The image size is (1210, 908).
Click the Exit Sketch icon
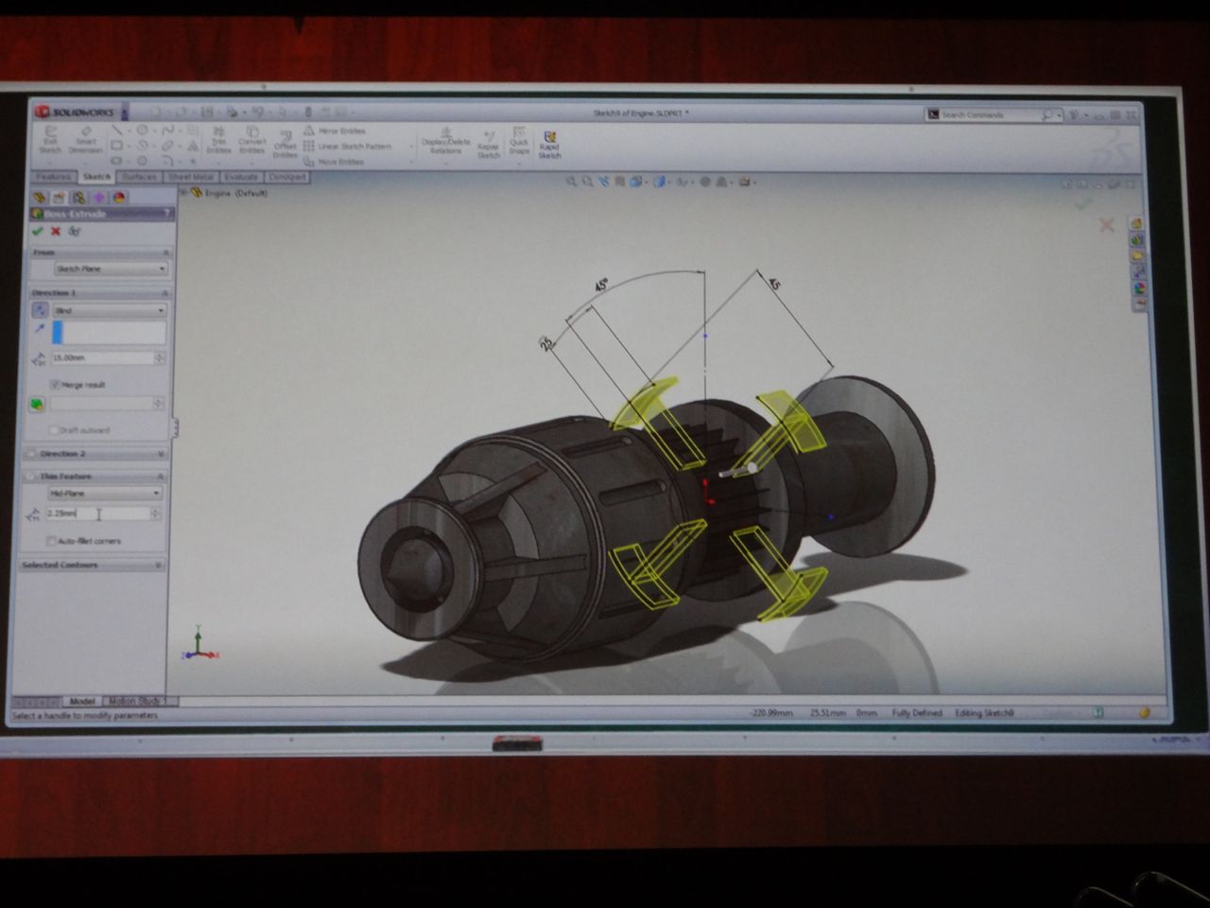tap(50, 134)
